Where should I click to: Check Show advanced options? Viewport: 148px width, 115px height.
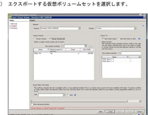32,104
